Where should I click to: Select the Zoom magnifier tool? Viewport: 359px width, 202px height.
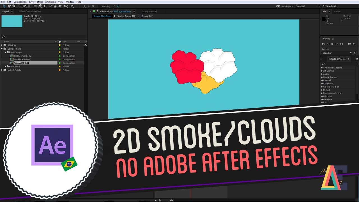tap(14, 6)
